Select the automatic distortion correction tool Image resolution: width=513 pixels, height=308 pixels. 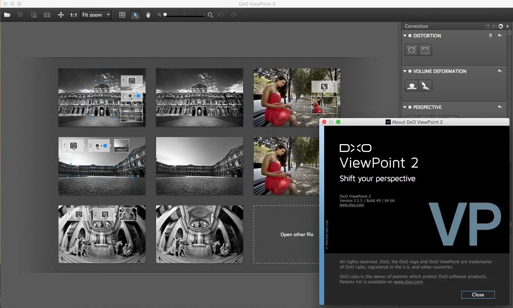point(412,50)
